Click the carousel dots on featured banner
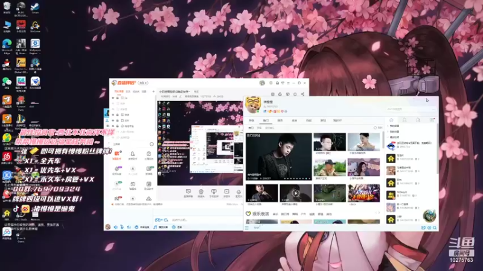Viewport: 483px width, 271px height. (x=297, y=178)
